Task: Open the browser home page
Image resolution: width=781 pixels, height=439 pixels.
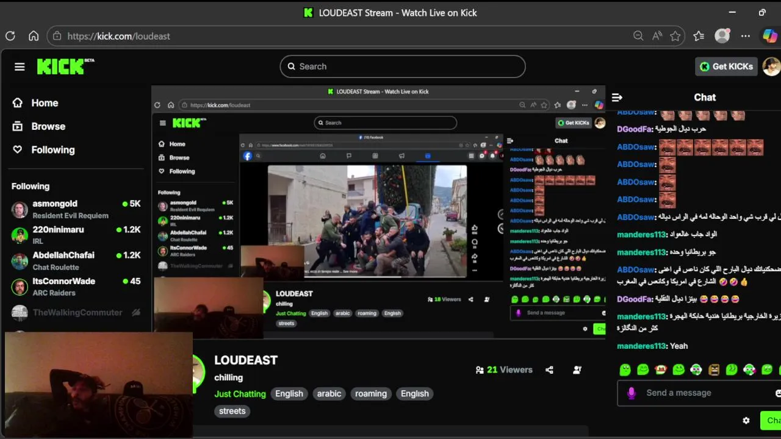Action: 34,36
